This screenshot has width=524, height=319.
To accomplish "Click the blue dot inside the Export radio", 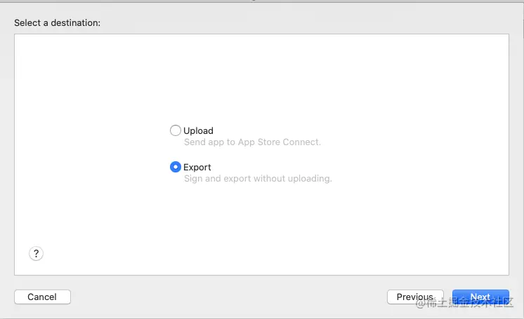I will [x=176, y=167].
